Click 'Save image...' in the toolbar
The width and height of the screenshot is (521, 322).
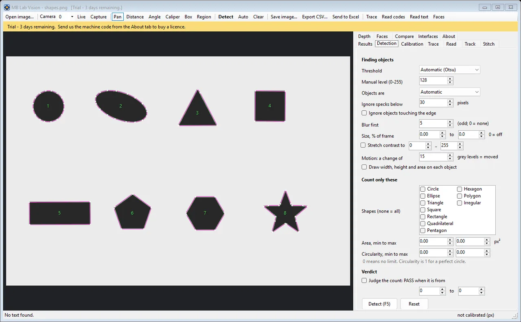(284, 17)
